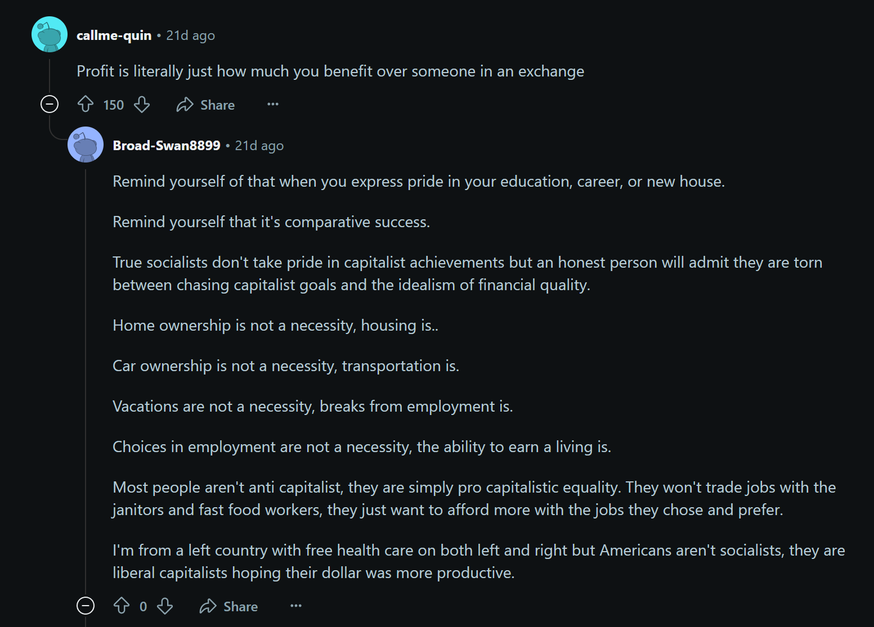
Task: Collapse callme-quin's comment thread
Action: [50, 104]
